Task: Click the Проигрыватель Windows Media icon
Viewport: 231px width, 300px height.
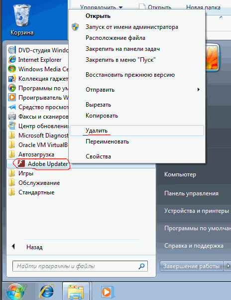Action: pyautogui.click(x=12, y=98)
